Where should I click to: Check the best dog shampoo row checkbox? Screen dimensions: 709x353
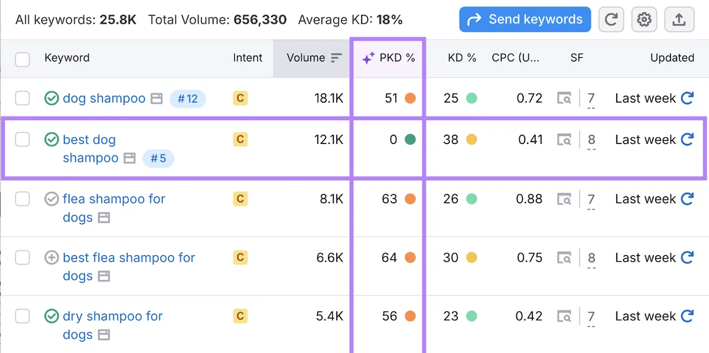click(22, 140)
